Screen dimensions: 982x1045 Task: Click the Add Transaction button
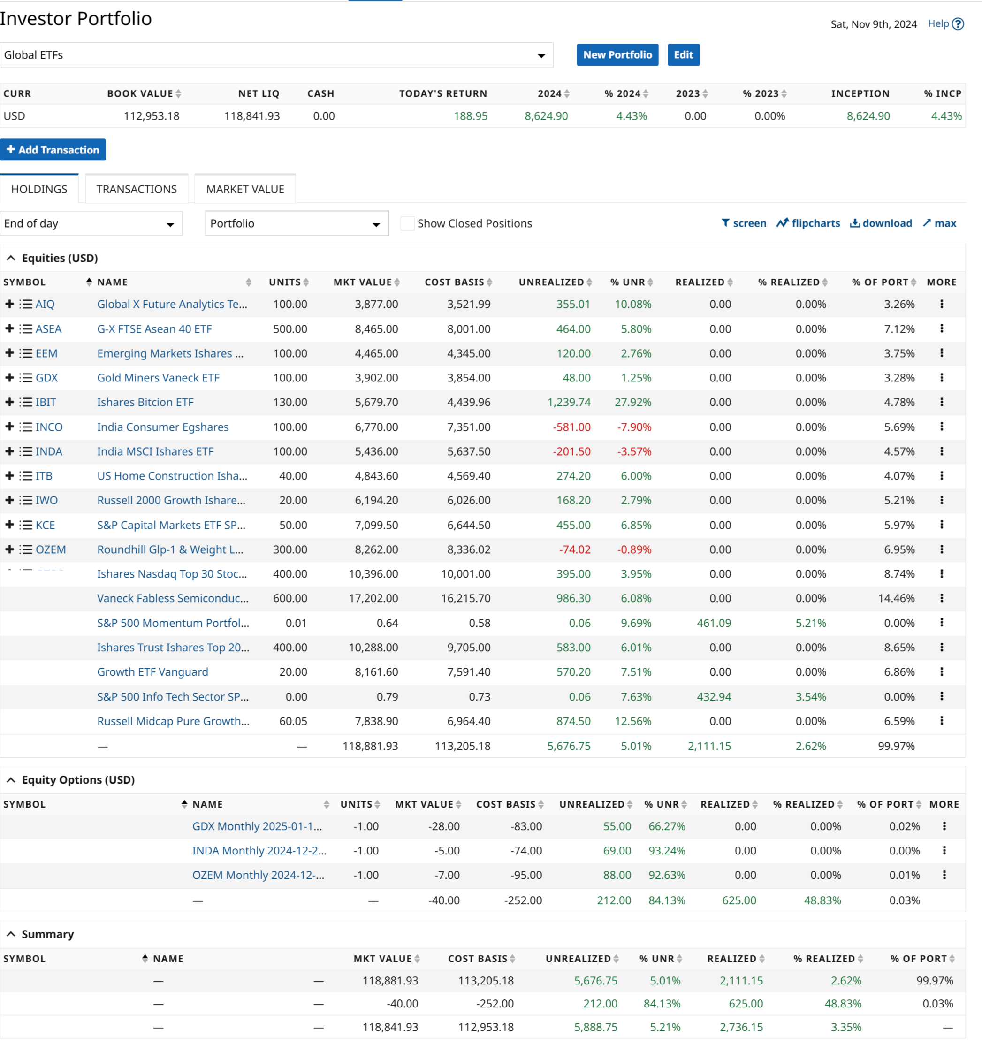click(x=53, y=150)
